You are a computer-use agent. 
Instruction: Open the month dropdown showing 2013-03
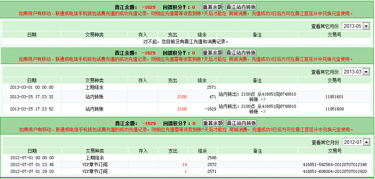[356, 72]
